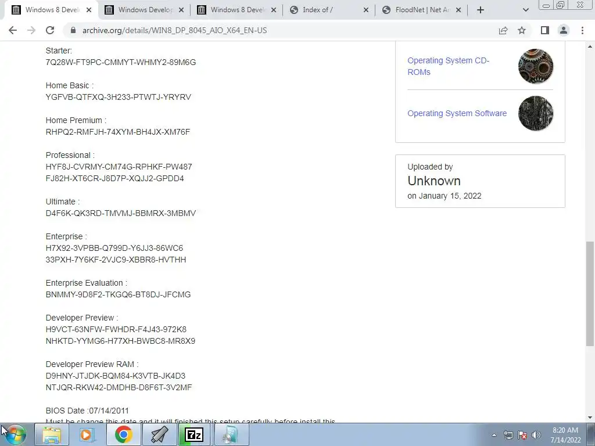Open the Operating System CD-ROMs link
Image resolution: width=595 pixels, height=446 pixels.
(x=448, y=66)
